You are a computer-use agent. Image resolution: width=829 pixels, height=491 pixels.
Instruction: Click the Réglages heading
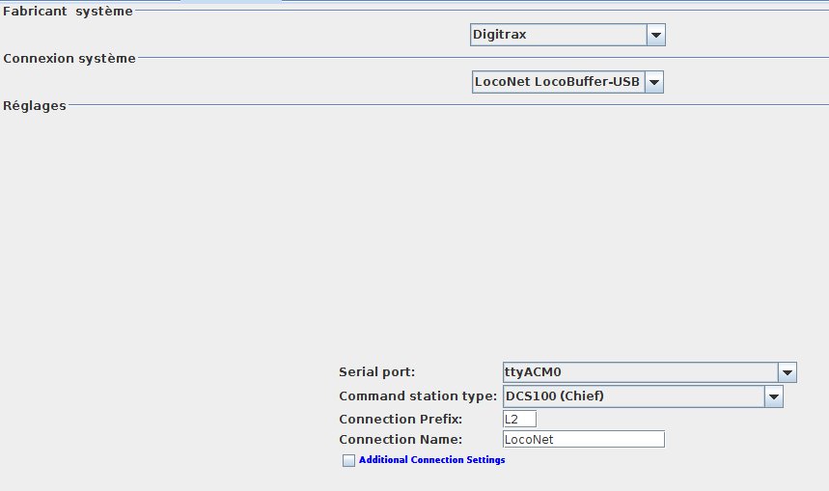click(x=35, y=106)
